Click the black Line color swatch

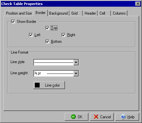pos(37,85)
